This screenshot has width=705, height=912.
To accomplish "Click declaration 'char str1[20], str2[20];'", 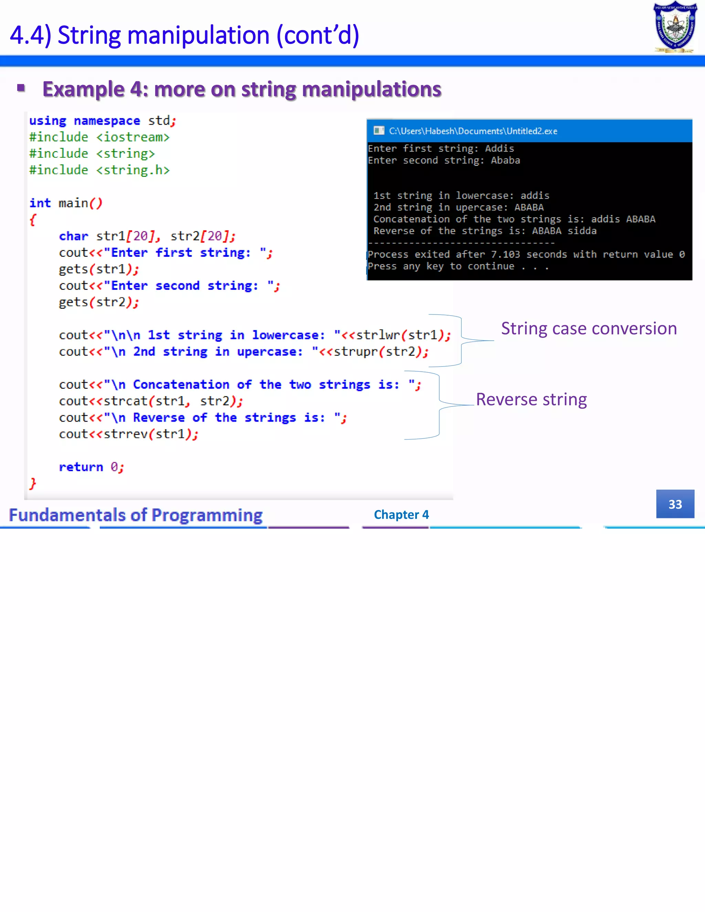I will click(x=147, y=236).
